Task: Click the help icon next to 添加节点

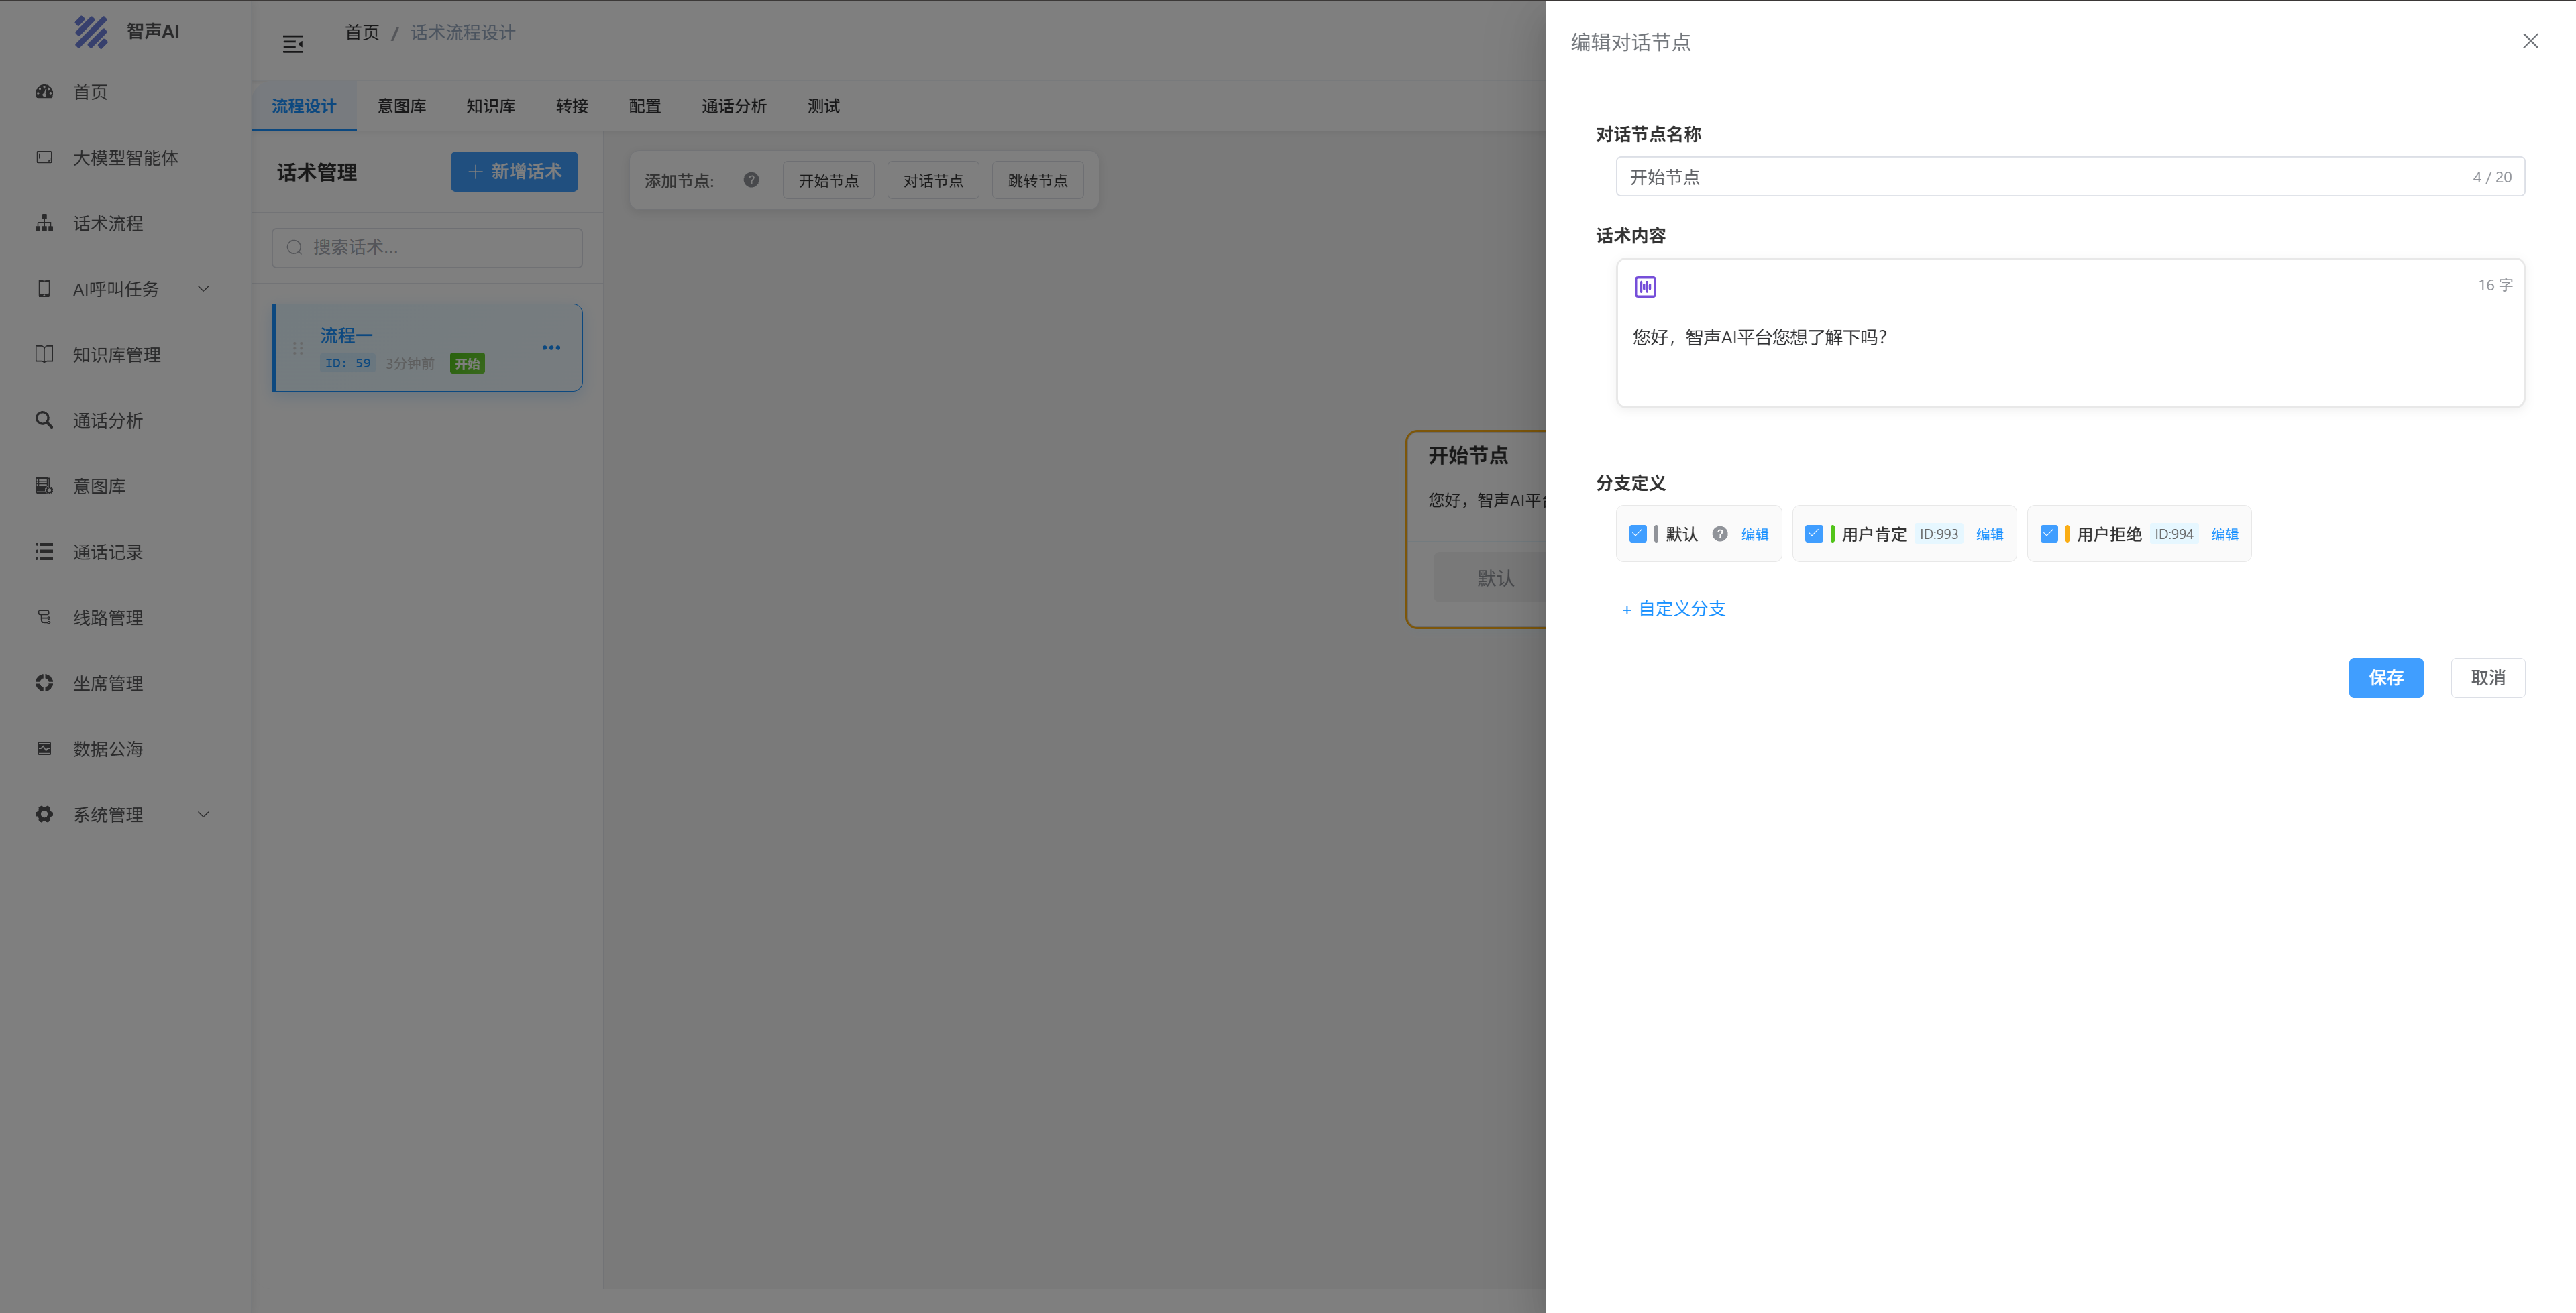Action: 751,180
